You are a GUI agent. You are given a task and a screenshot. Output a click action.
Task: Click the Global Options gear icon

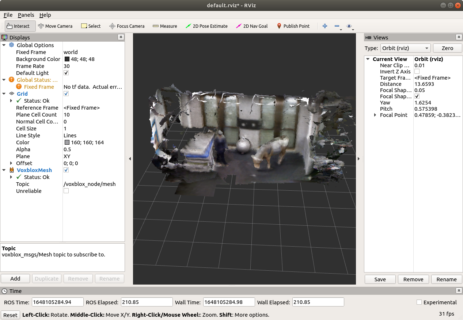(11, 45)
